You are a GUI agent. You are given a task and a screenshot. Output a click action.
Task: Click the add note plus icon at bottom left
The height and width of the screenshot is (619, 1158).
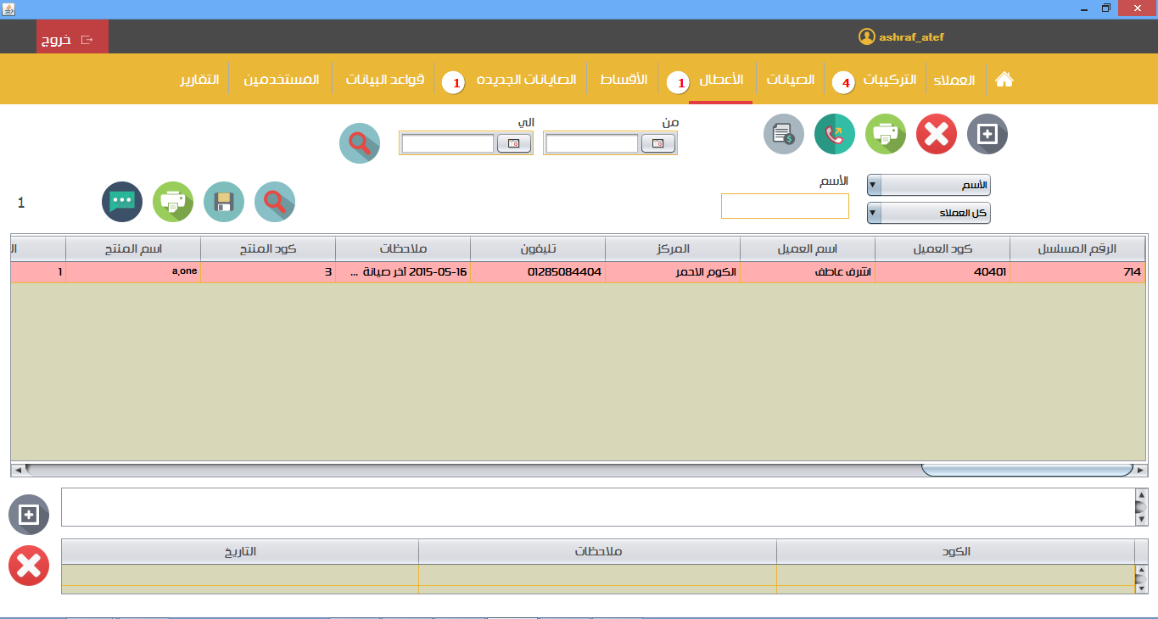pos(29,514)
